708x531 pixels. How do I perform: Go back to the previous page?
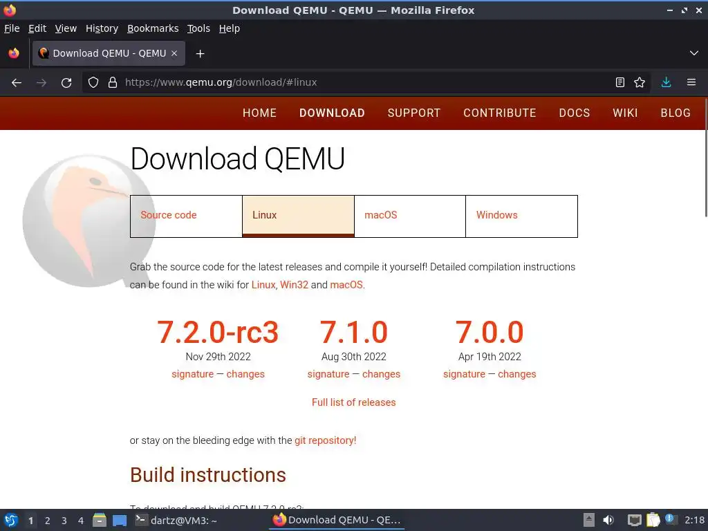[17, 83]
